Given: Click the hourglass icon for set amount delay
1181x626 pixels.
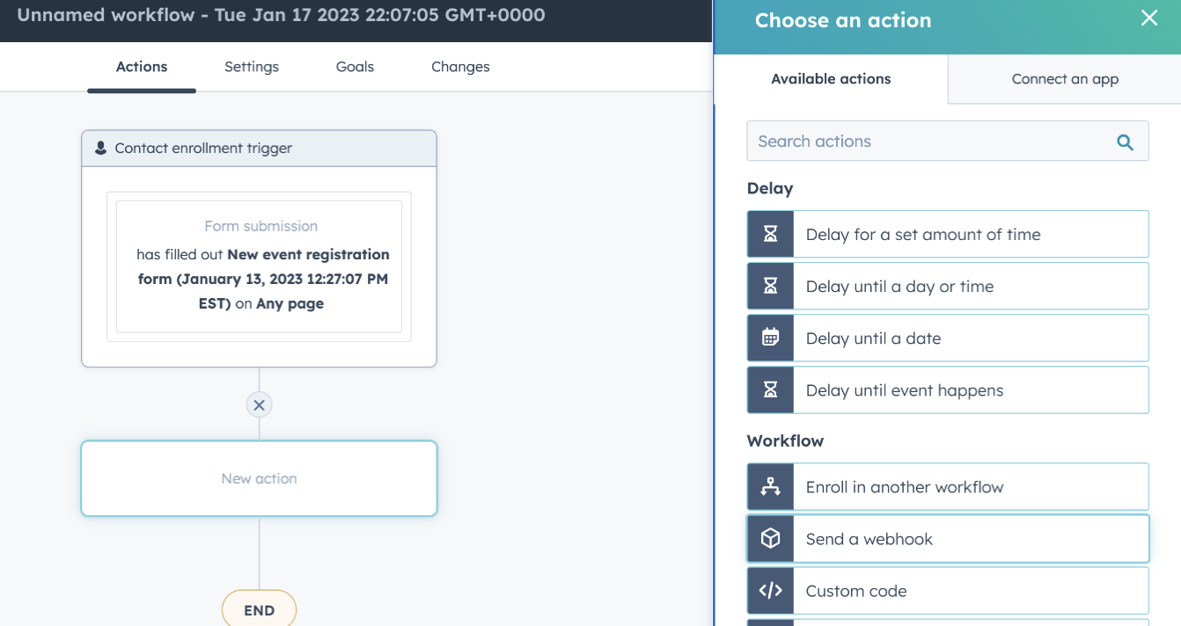Looking at the screenshot, I should tap(771, 234).
